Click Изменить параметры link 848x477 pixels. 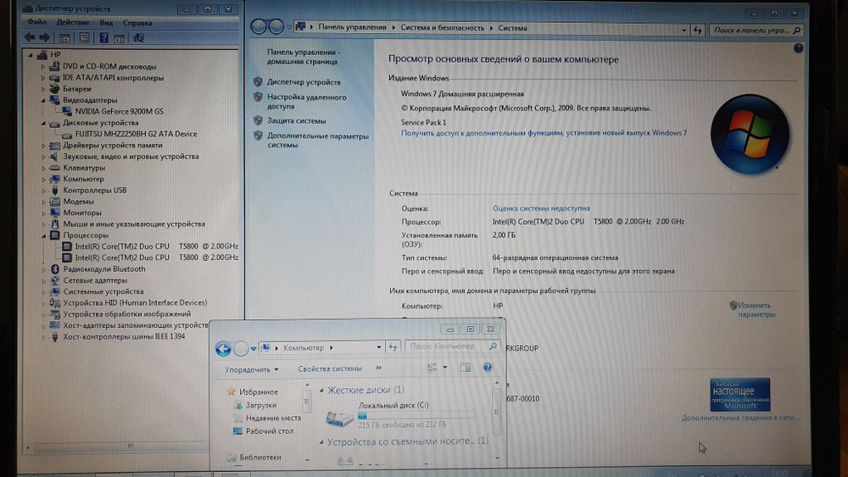pos(756,309)
